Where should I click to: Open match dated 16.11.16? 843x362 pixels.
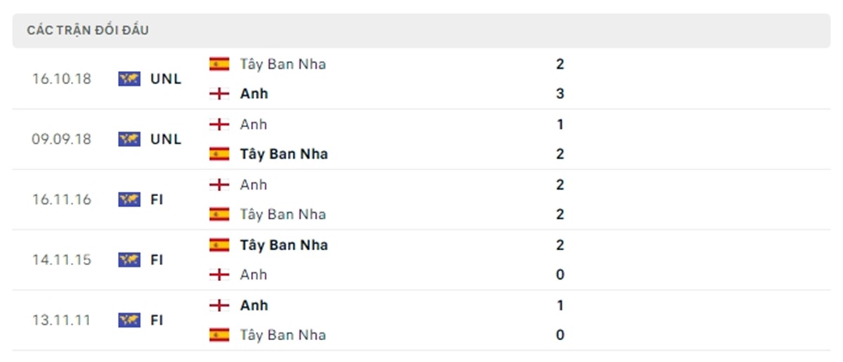(62, 200)
